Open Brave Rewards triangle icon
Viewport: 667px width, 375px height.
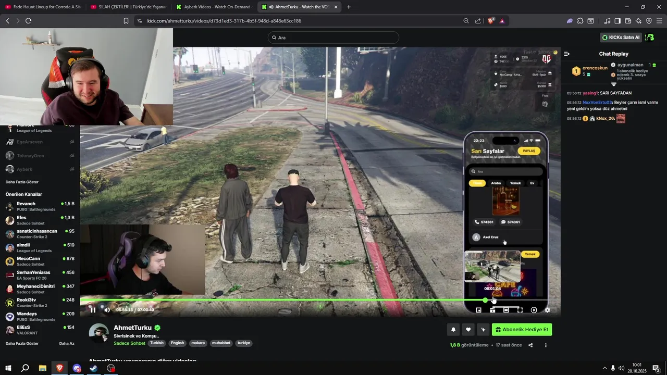(502, 21)
